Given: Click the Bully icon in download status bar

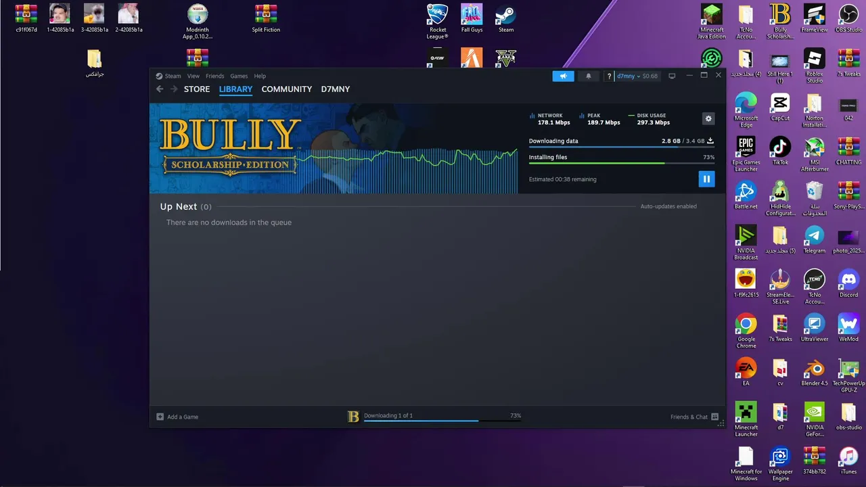Looking at the screenshot, I should (x=353, y=417).
